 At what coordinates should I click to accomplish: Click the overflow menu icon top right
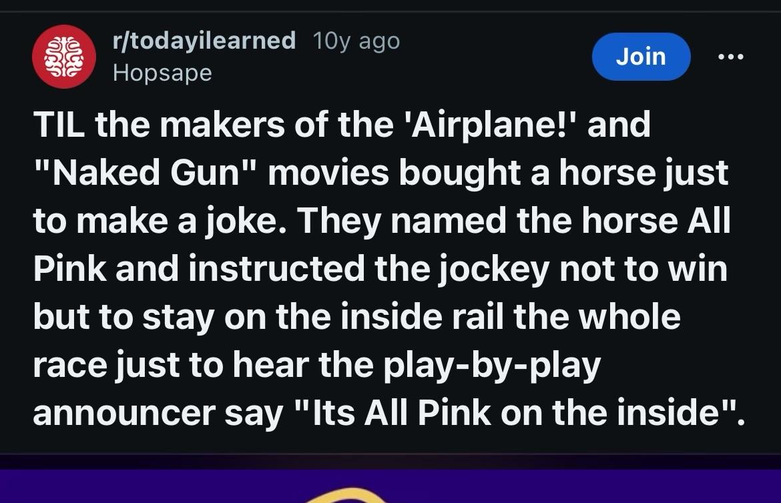[x=732, y=57]
